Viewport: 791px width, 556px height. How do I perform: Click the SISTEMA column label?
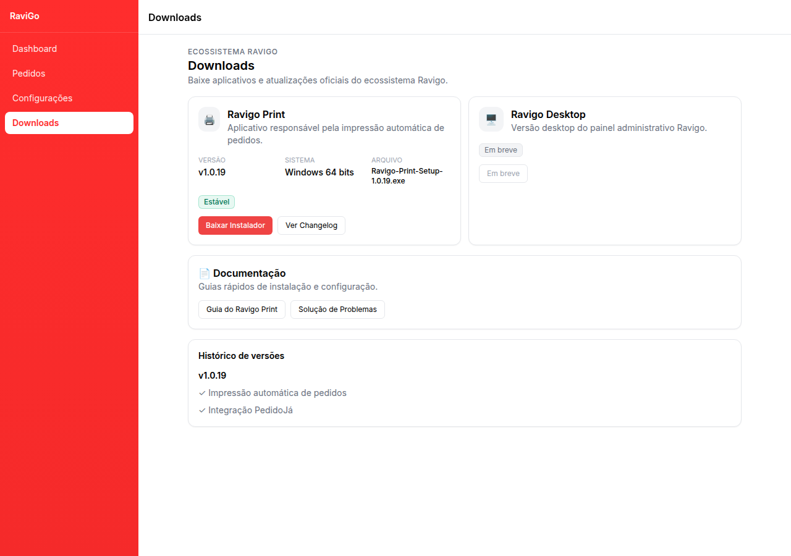pyautogui.click(x=300, y=160)
